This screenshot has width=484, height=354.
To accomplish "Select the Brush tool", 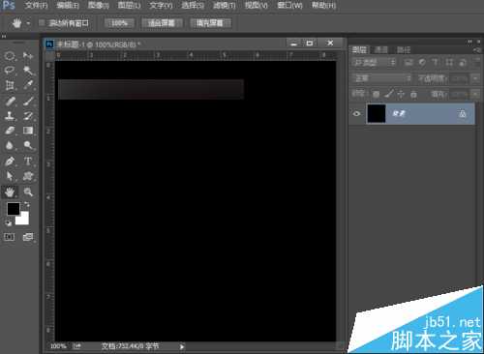I will (x=28, y=101).
